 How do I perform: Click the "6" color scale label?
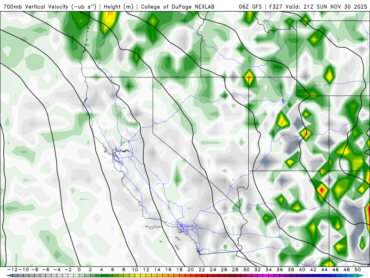(112, 270)
